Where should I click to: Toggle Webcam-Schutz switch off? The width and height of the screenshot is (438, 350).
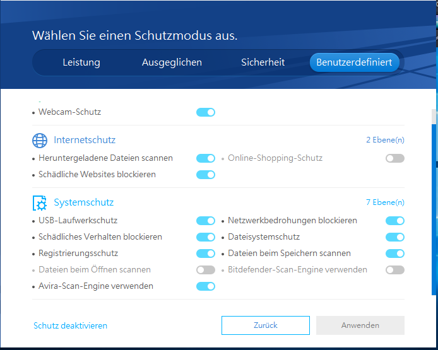click(x=206, y=112)
